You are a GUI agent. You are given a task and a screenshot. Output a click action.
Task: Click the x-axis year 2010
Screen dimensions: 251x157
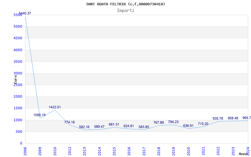[x=55, y=151]
